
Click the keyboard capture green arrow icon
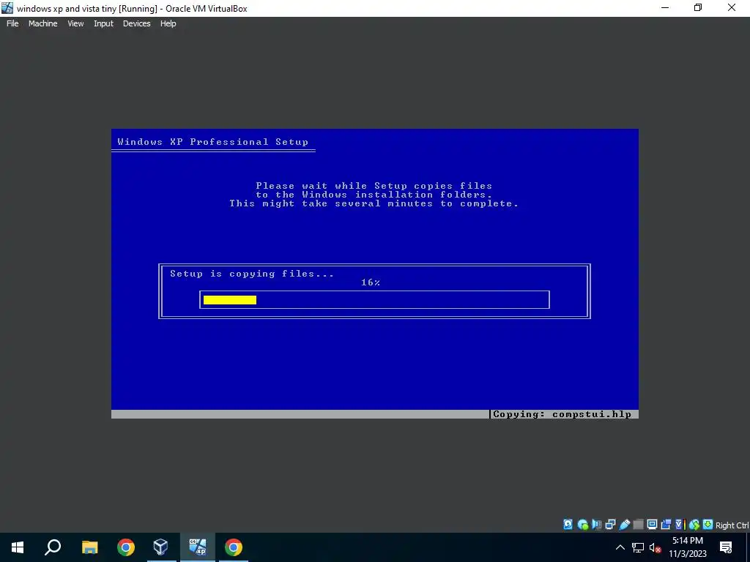tap(708, 525)
